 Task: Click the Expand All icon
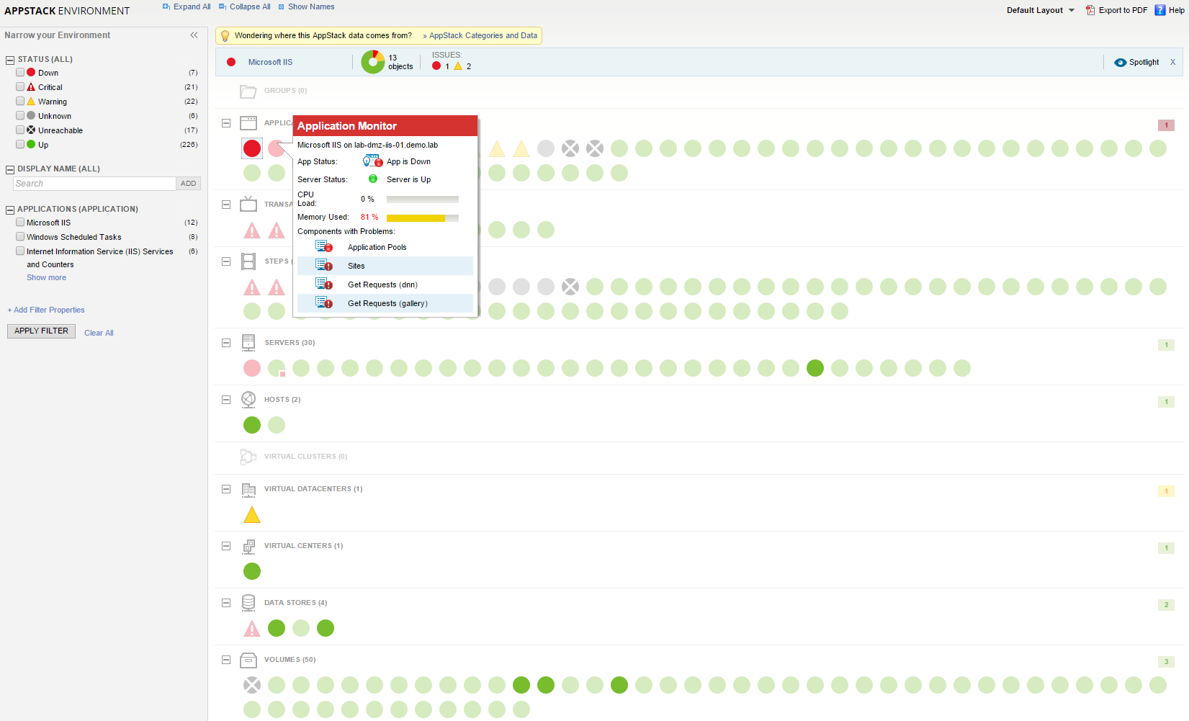(x=167, y=6)
